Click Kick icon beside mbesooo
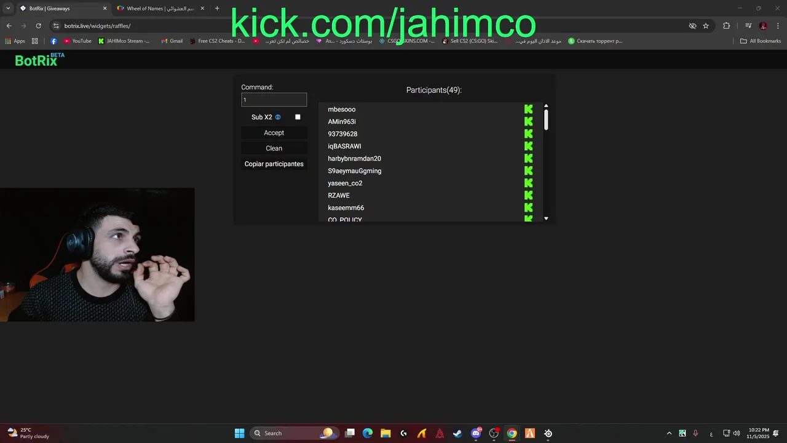The width and height of the screenshot is (787, 443). (528, 109)
